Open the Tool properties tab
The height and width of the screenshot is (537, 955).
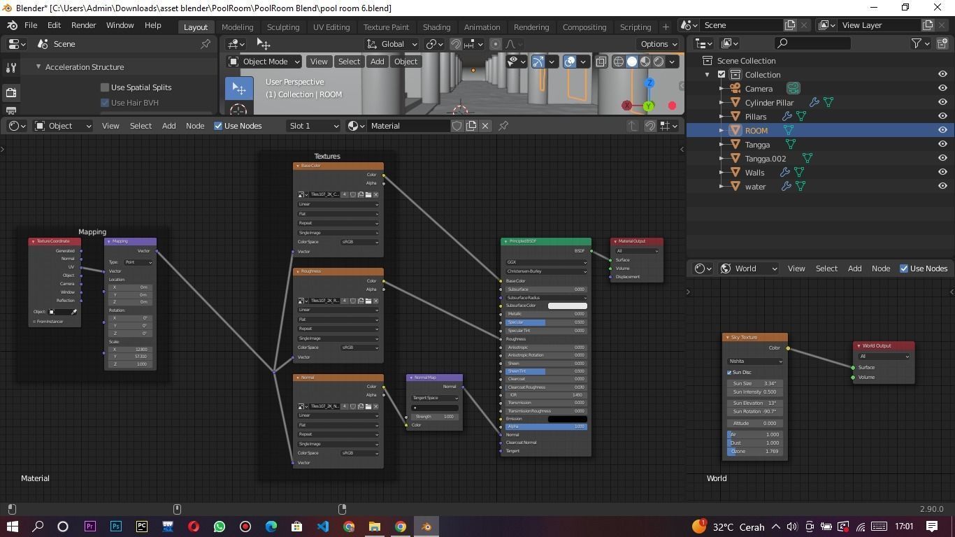(x=11, y=68)
